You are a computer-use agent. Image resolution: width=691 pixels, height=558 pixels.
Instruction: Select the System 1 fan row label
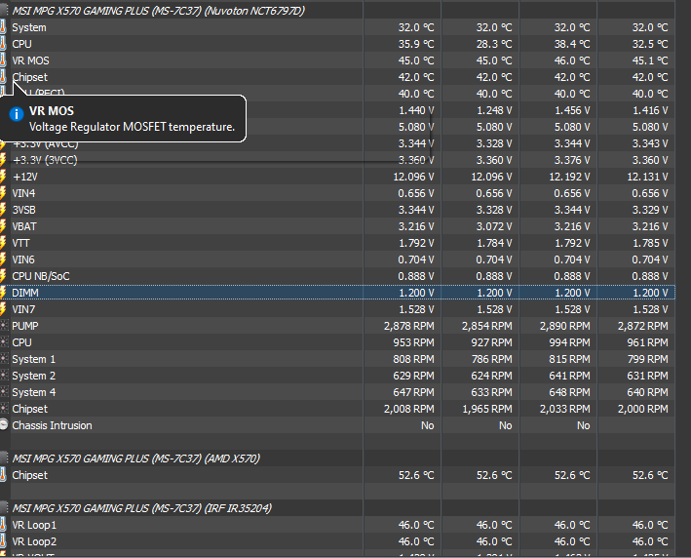(33, 359)
